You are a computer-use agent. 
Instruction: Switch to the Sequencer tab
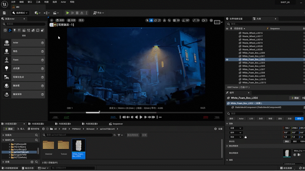[x=116, y=124]
